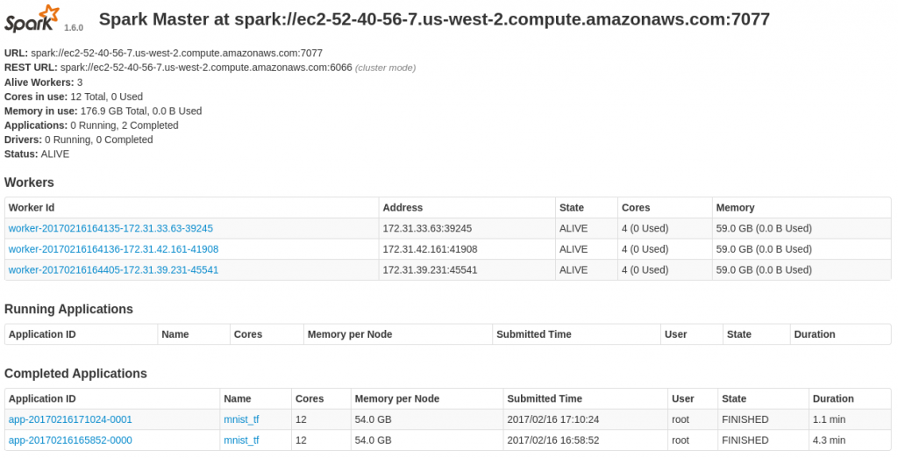Image resolution: width=898 pixels, height=458 pixels.
Task: Click Memory per Node header under Running Applications
Action: 350,334
